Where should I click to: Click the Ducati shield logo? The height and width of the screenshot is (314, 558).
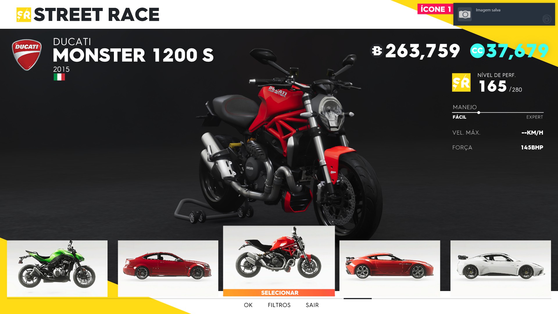(26, 55)
